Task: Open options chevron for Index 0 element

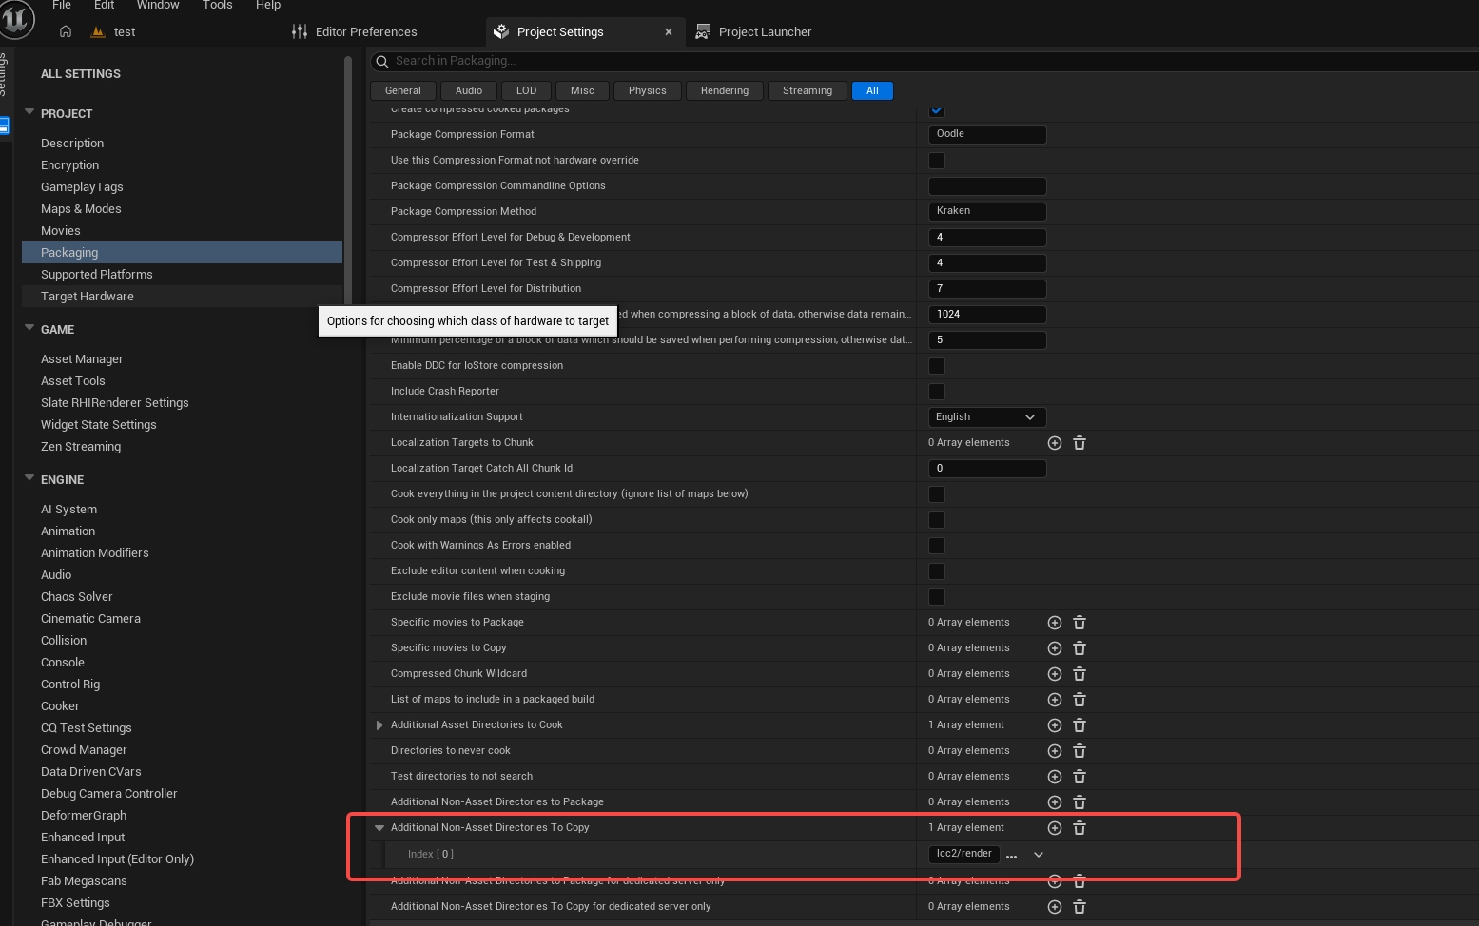Action: (1039, 855)
